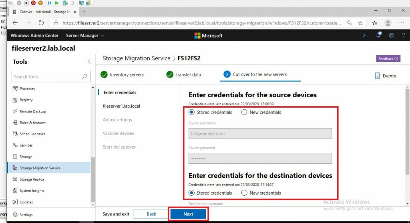Open browser more options menu
Viewport: 410px width, 223px height.
(x=402, y=23)
